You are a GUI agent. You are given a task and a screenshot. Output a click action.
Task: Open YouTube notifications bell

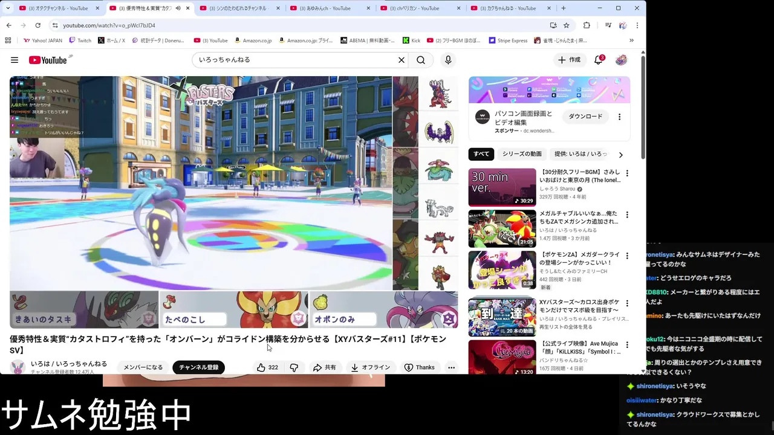pos(599,60)
